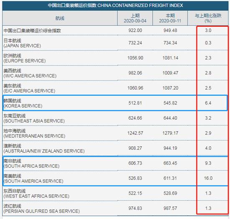Click the 16.0 percent change value
Screen dimensions: 230x219
(208, 178)
